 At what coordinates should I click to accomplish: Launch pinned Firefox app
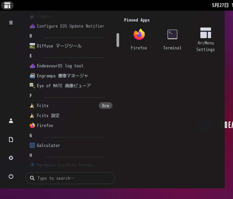click(139, 39)
